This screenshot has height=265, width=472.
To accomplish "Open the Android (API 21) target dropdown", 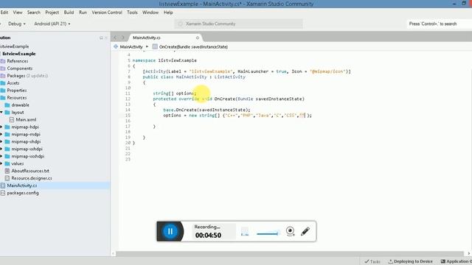I will click(52, 24).
